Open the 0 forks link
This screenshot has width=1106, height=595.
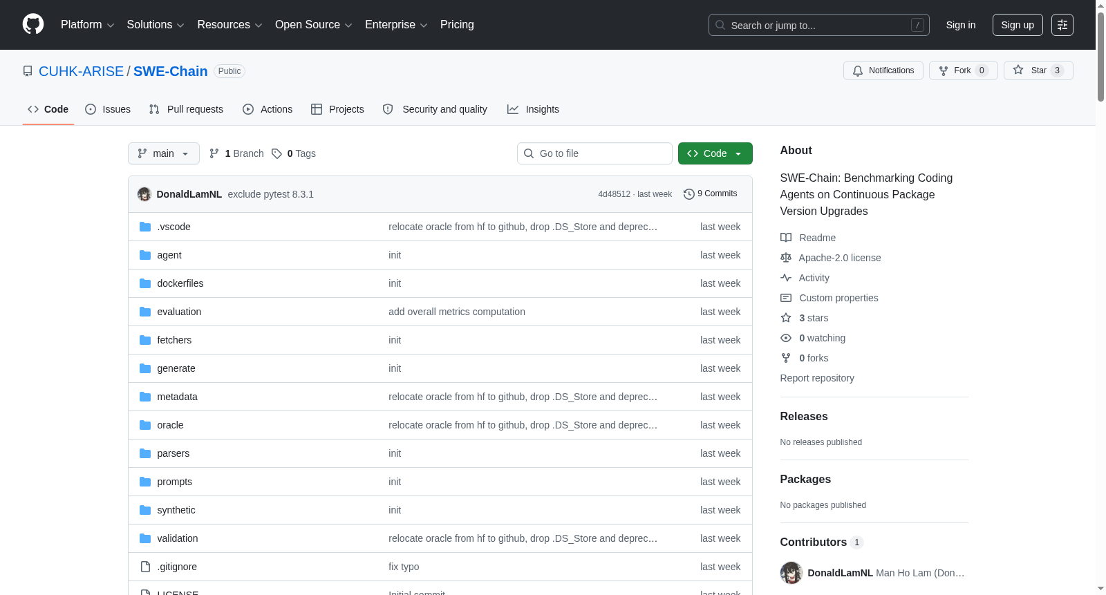(814, 358)
